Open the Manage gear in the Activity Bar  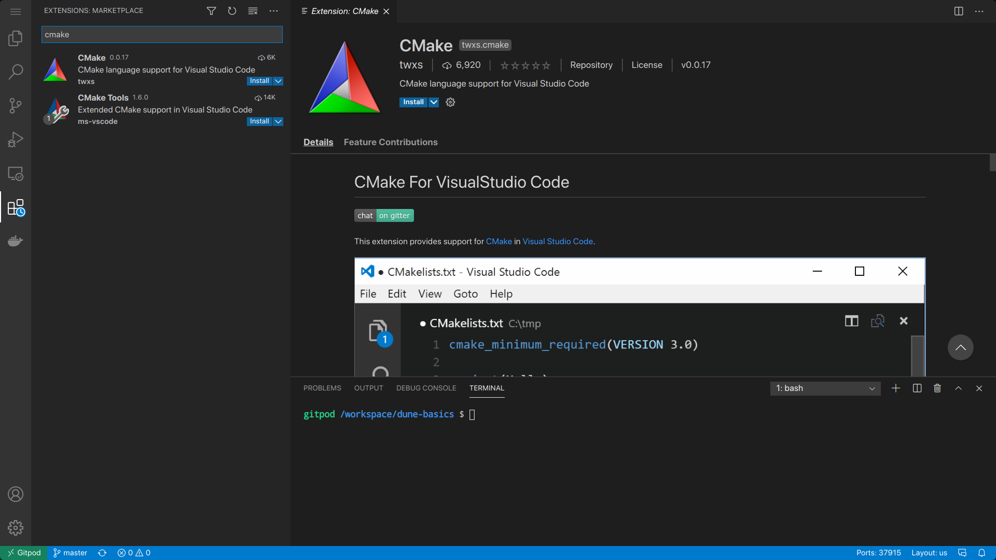click(16, 527)
